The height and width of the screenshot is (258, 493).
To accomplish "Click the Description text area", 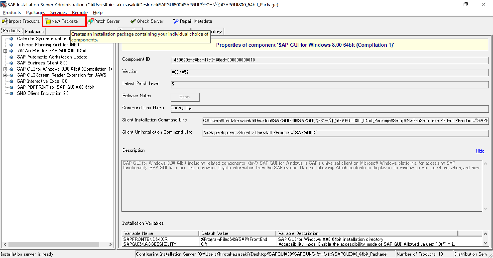I will click(302, 186).
